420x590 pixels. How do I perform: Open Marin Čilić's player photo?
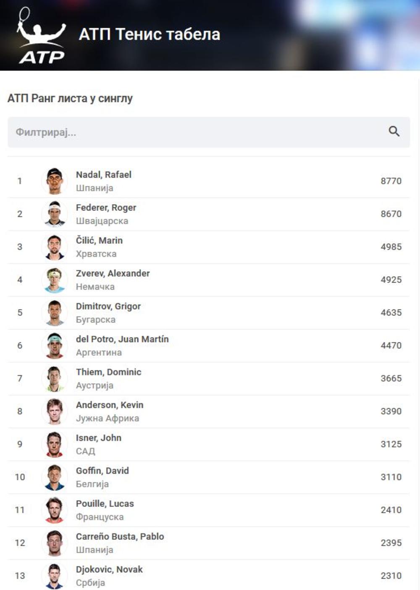(55, 247)
